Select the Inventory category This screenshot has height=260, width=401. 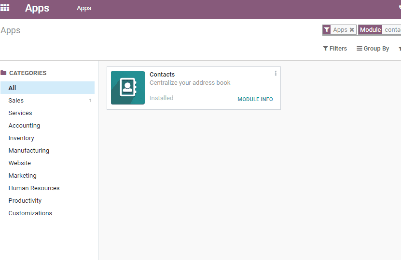point(48,138)
